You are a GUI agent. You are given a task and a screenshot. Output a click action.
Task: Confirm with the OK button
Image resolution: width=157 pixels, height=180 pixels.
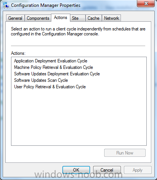click(76, 170)
